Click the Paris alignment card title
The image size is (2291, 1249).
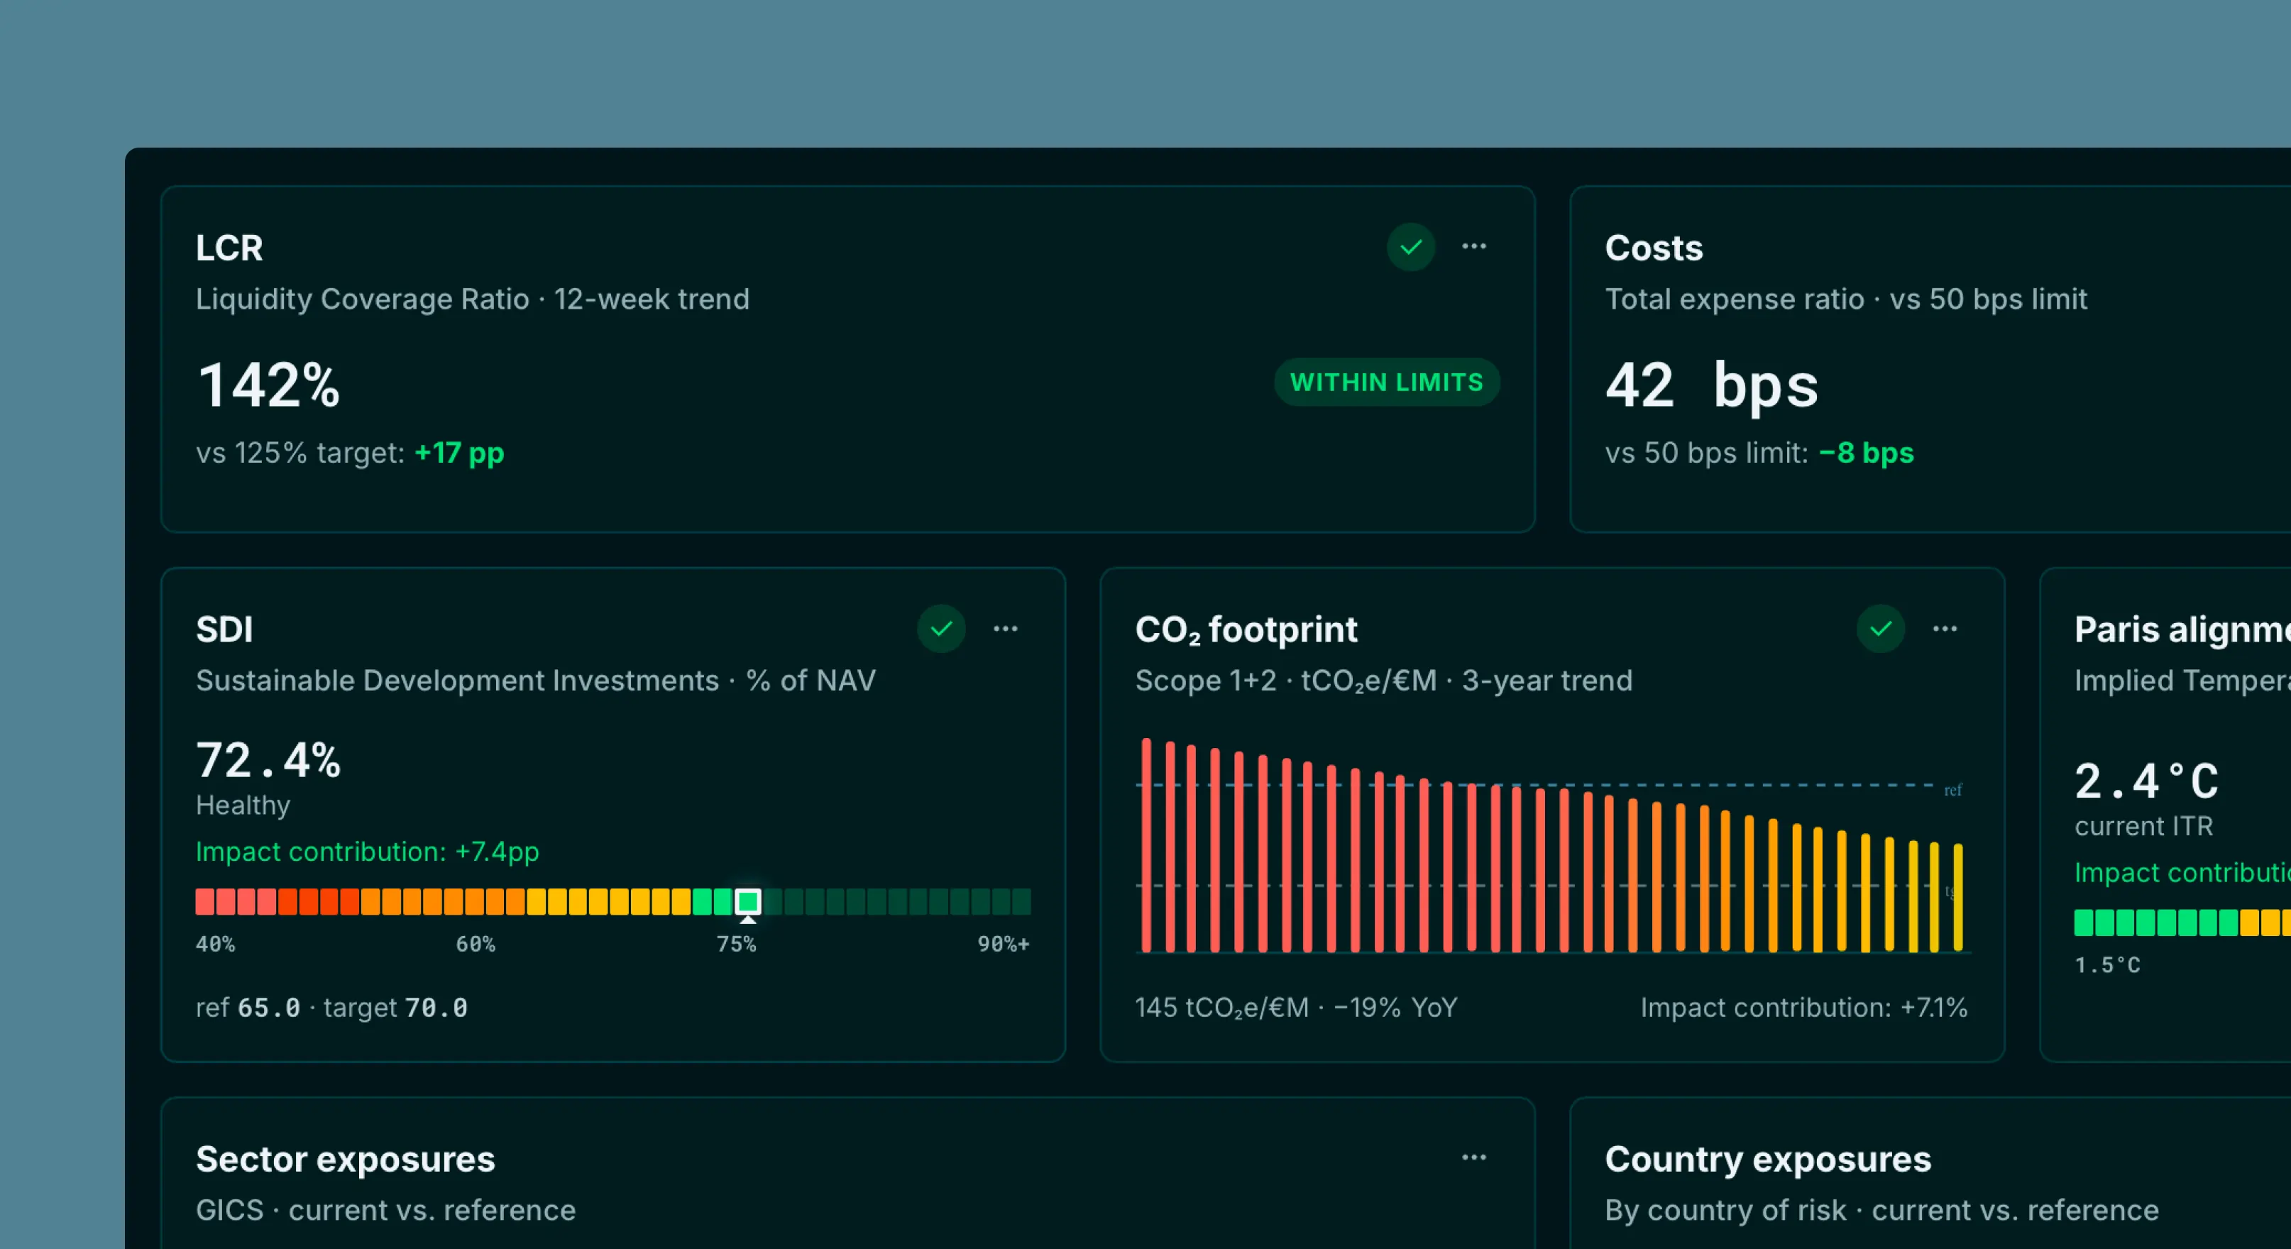tap(2182, 630)
